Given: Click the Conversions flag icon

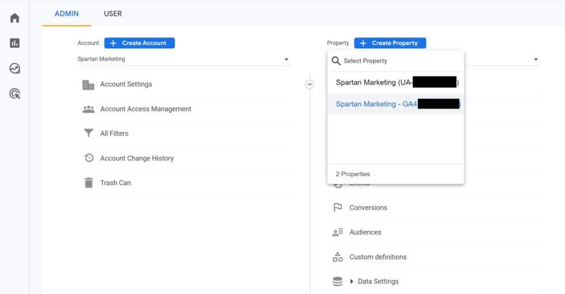Looking at the screenshot, I should pyautogui.click(x=338, y=208).
